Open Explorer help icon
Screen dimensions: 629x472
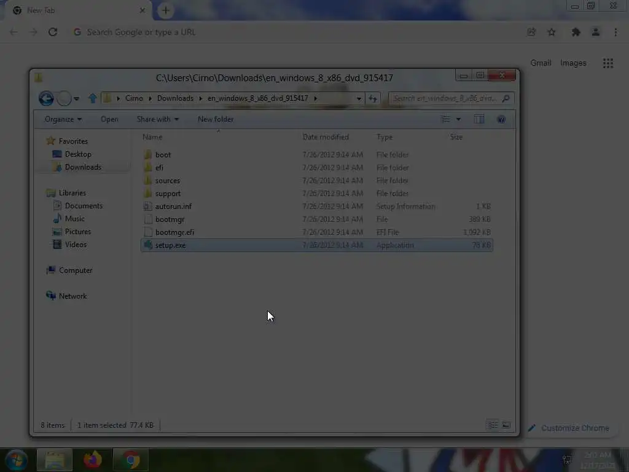tap(501, 119)
